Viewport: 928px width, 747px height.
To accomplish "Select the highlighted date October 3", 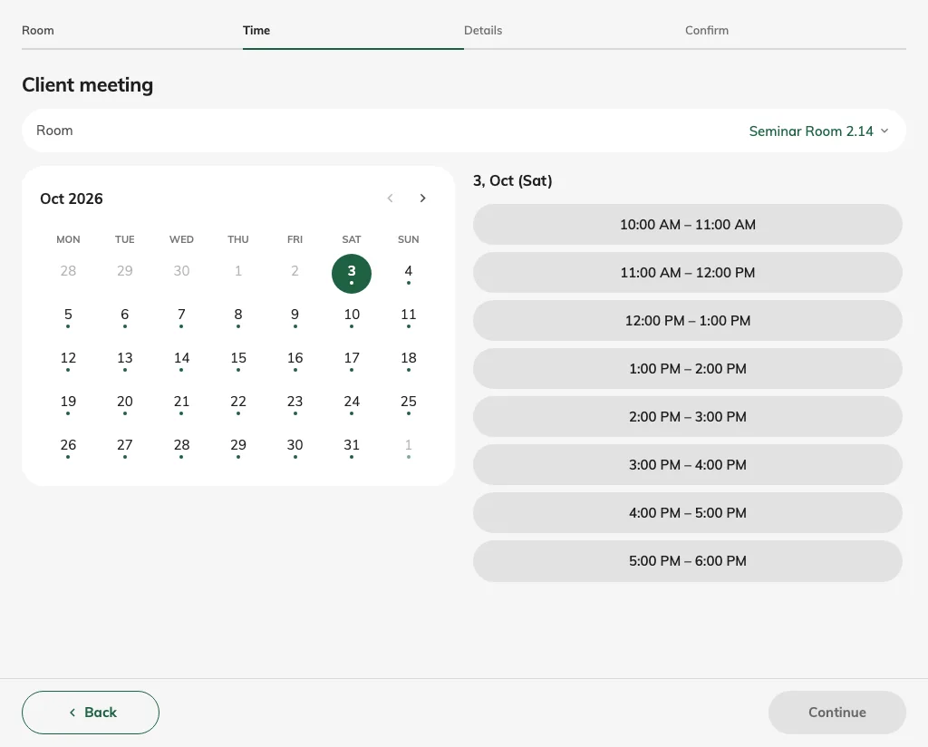I will point(352,274).
